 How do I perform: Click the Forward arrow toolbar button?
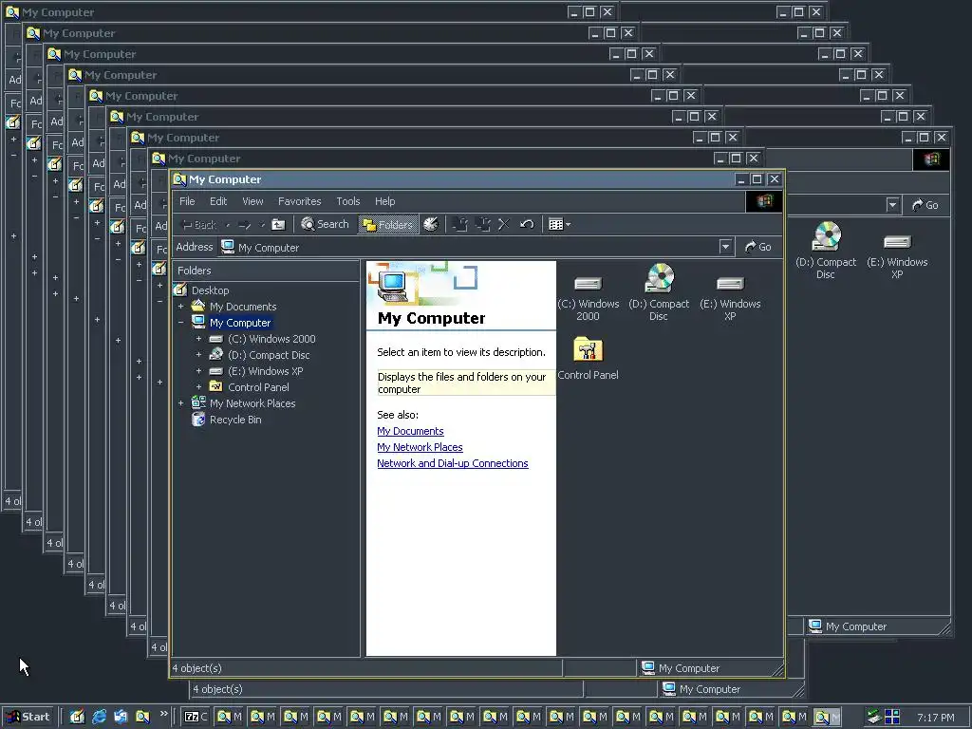click(x=244, y=224)
